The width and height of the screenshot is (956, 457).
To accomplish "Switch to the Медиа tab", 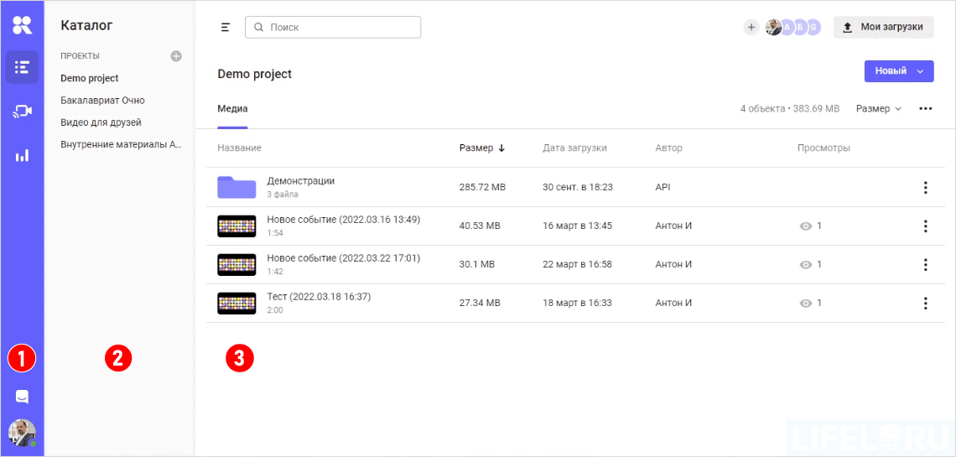I will [x=232, y=109].
